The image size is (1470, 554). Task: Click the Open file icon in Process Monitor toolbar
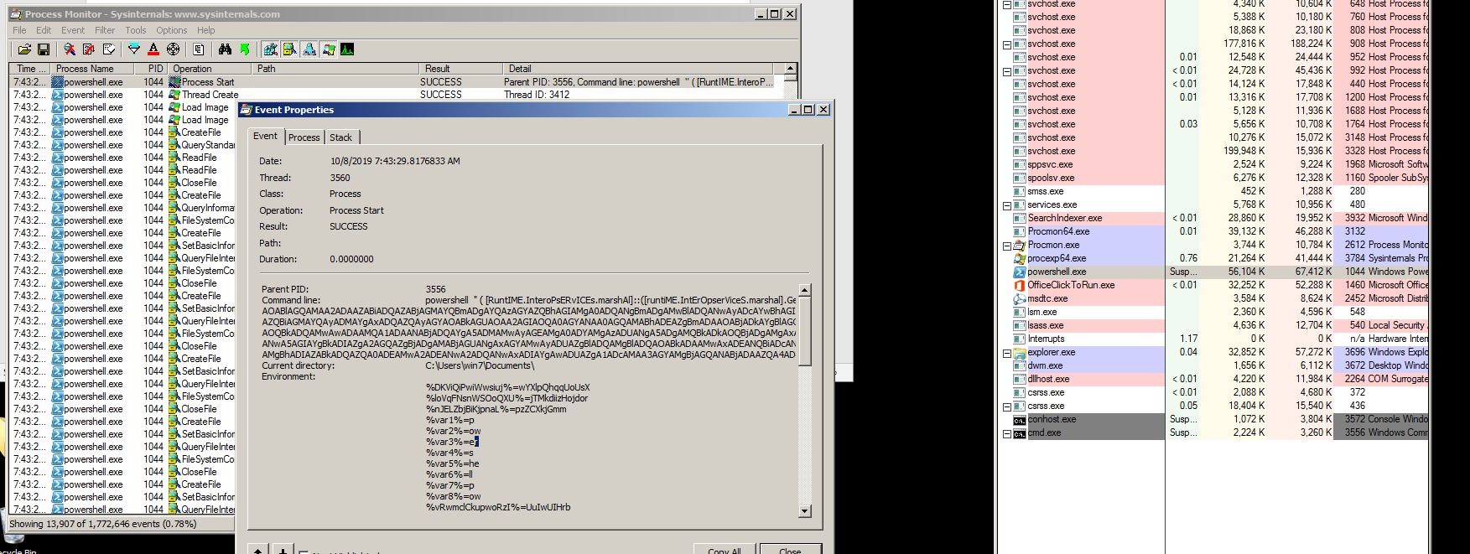pos(24,49)
